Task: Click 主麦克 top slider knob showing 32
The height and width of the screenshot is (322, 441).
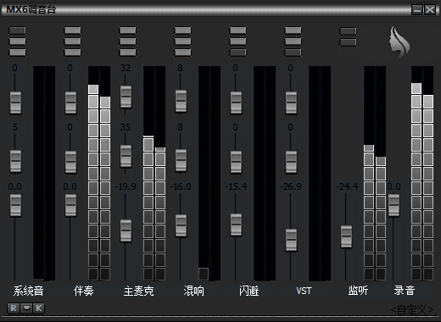Action: pos(126,97)
